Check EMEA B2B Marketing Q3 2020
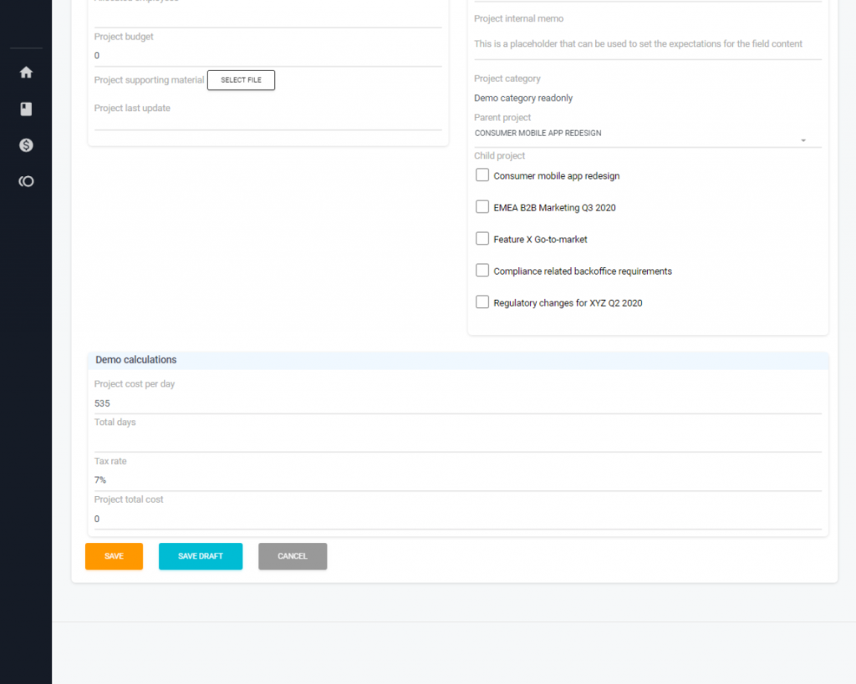Image resolution: width=856 pixels, height=684 pixels. pyautogui.click(x=482, y=206)
